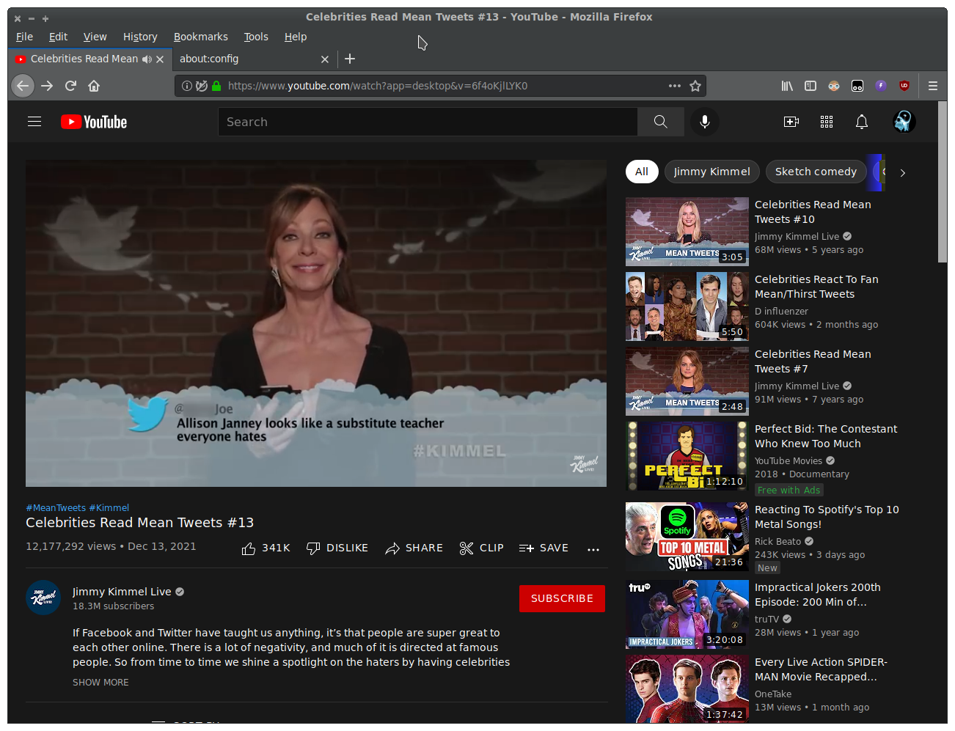Reload the current page
This screenshot has height=731, width=955.
70,86
